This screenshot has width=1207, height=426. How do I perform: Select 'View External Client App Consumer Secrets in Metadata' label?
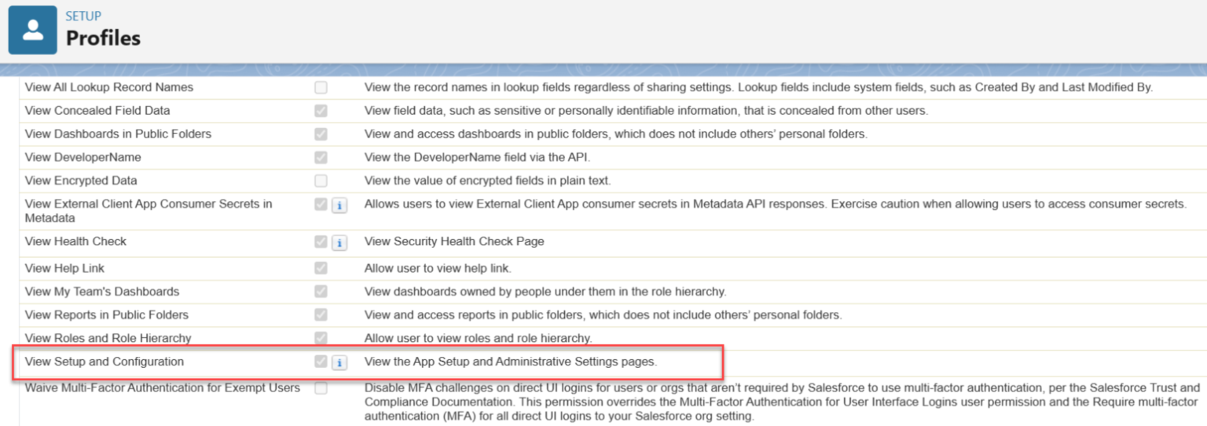[x=149, y=211]
